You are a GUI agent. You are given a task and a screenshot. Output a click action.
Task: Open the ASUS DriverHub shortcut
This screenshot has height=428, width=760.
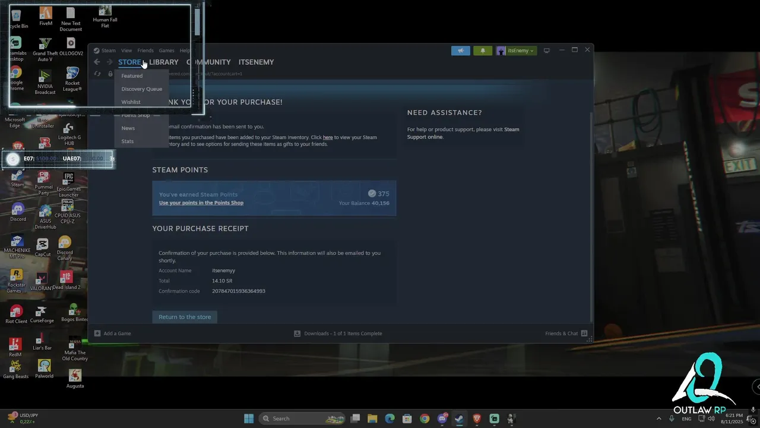tap(45, 218)
